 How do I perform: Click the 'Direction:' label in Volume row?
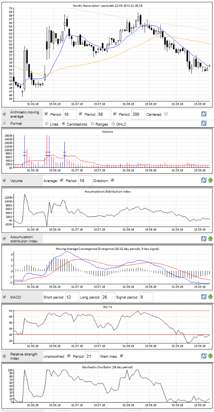[x=101, y=181]
